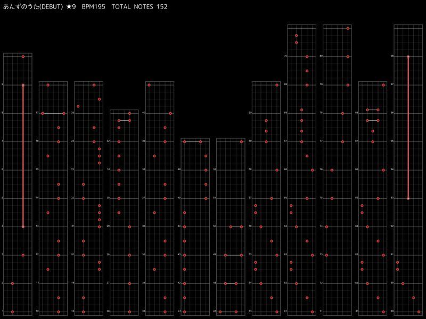Select the first note at measure 1

click(x=12, y=312)
